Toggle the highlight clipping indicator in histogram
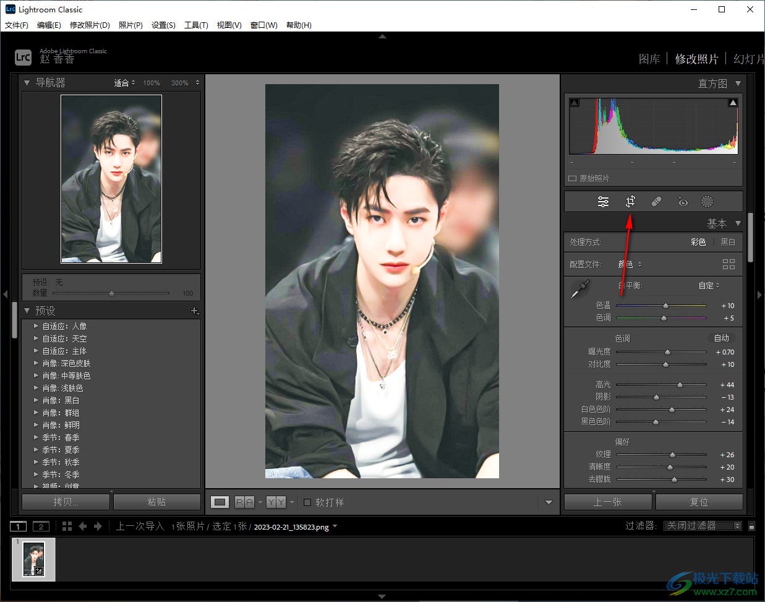The width and height of the screenshot is (765, 602). (x=733, y=103)
